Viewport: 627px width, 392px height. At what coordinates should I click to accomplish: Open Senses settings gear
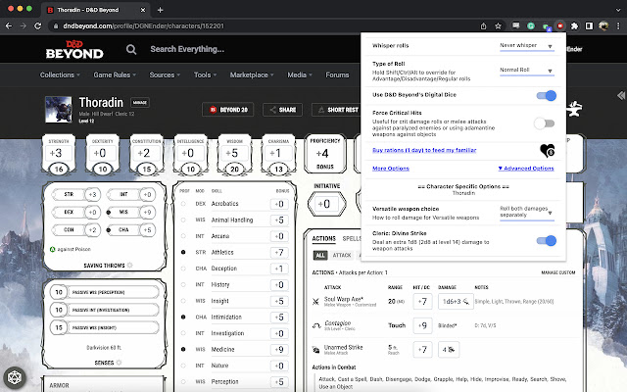119,363
